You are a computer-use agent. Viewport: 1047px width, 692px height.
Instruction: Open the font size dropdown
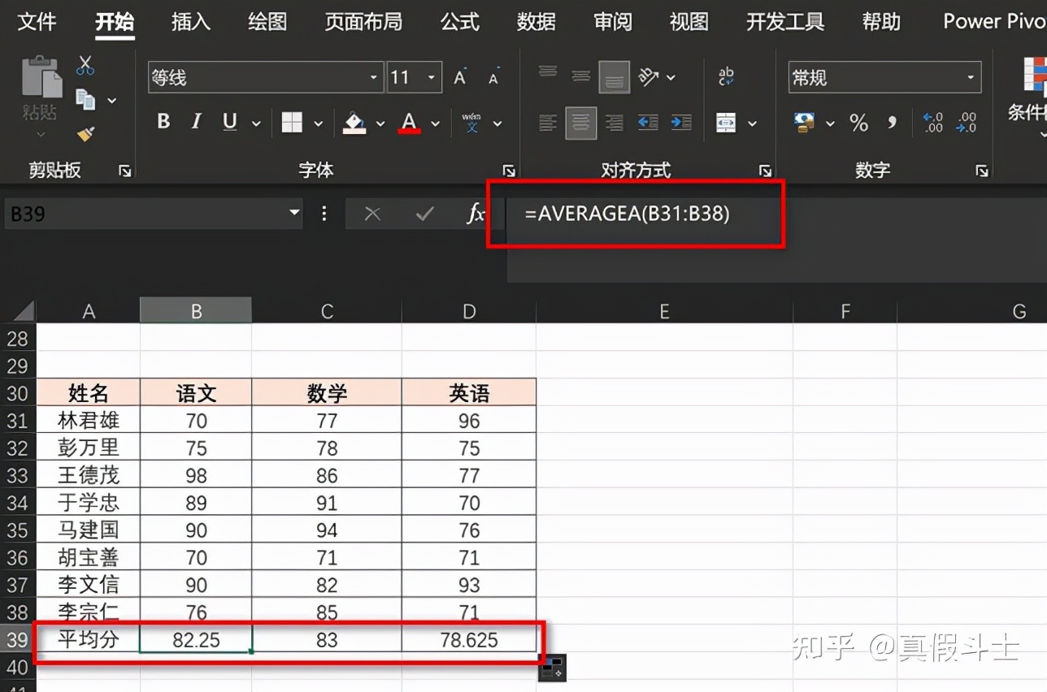tap(432, 76)
